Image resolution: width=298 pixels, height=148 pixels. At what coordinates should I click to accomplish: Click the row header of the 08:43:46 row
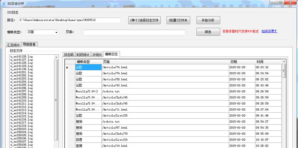pos(70,86)
